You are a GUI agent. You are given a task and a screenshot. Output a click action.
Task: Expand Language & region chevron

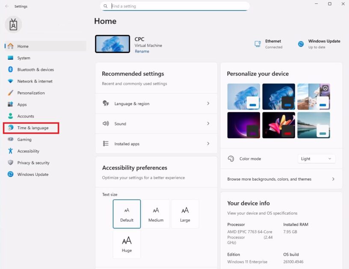(208, 103)
